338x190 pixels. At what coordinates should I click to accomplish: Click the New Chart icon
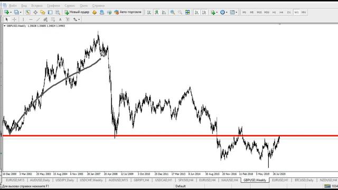[7, 12]
